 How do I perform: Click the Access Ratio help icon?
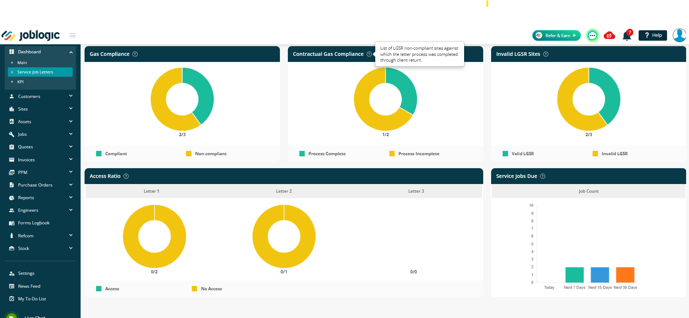126,176
